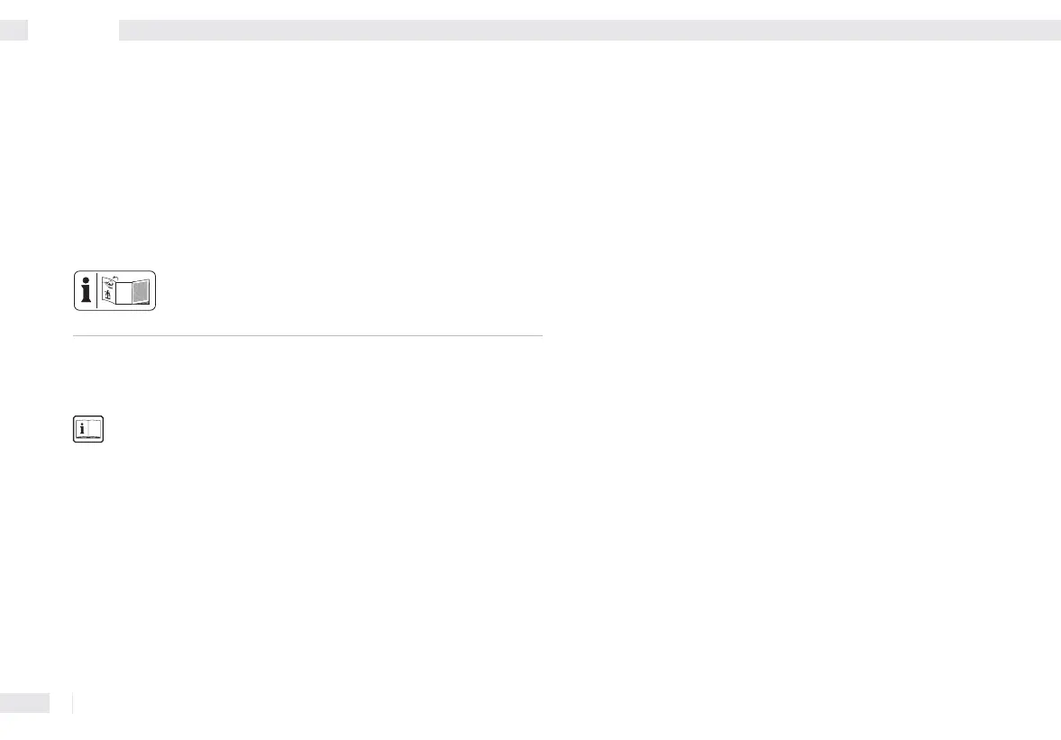The width and height of the screenshot is (1061, 740).
Task: Click the blank center page of the fold-out pictogram
Action: (123, 294)
